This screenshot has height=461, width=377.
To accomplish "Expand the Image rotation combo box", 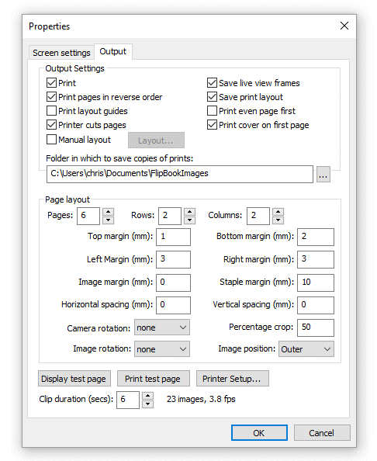I will (x=162, y=349).
